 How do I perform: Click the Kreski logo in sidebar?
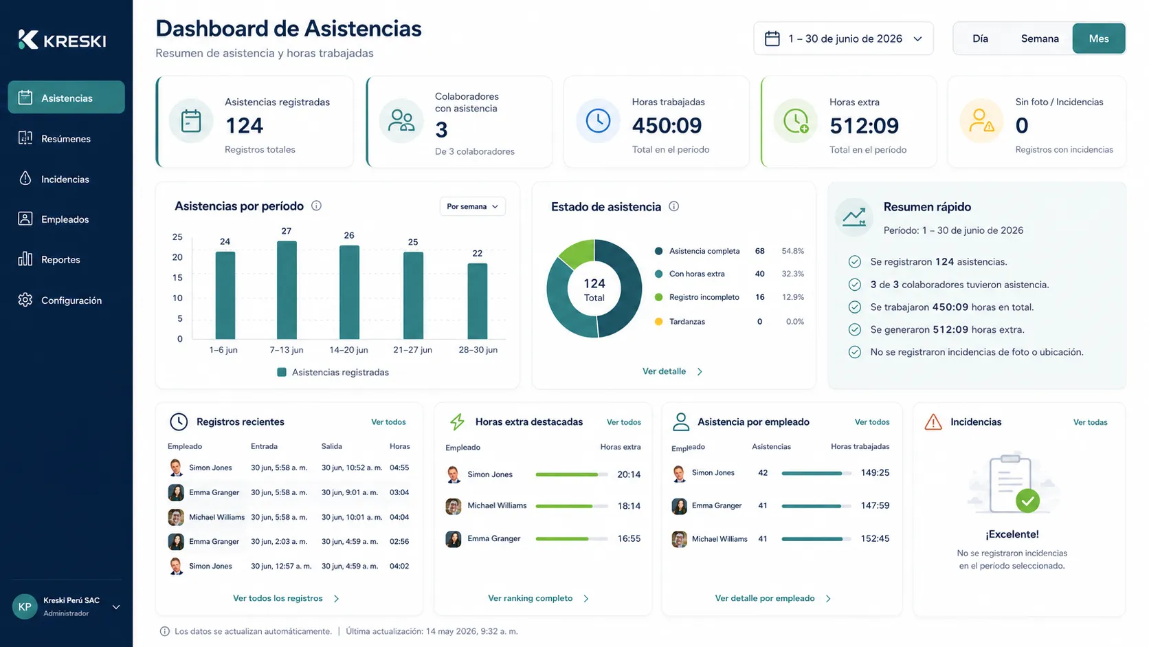[x=62, y=40]
